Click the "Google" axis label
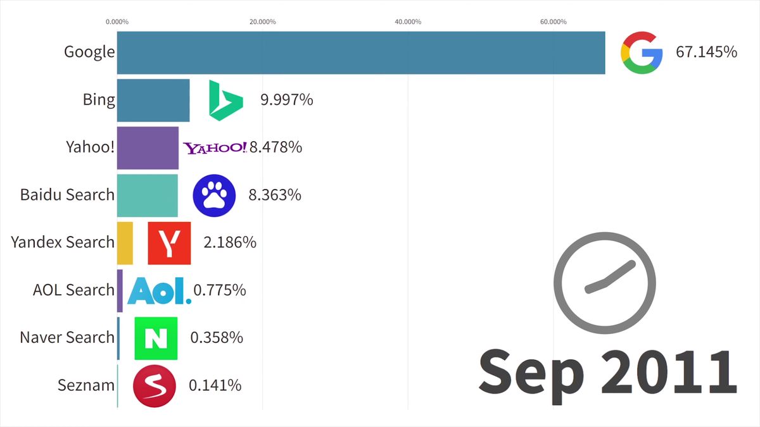Screen dimensions: 760x427 [89, 52]
